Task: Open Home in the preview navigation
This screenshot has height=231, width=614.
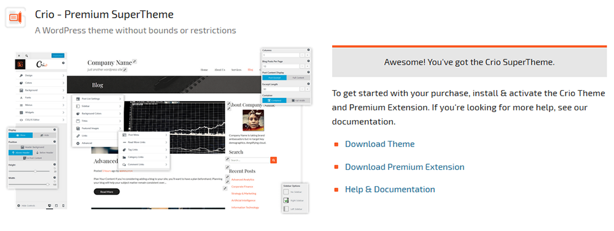Action: pos(204,70)
